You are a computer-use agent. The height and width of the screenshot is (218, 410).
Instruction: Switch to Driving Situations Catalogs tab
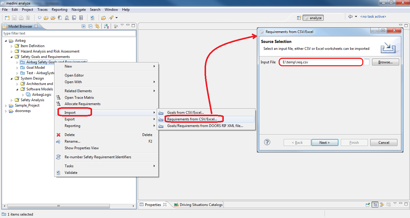199,205
